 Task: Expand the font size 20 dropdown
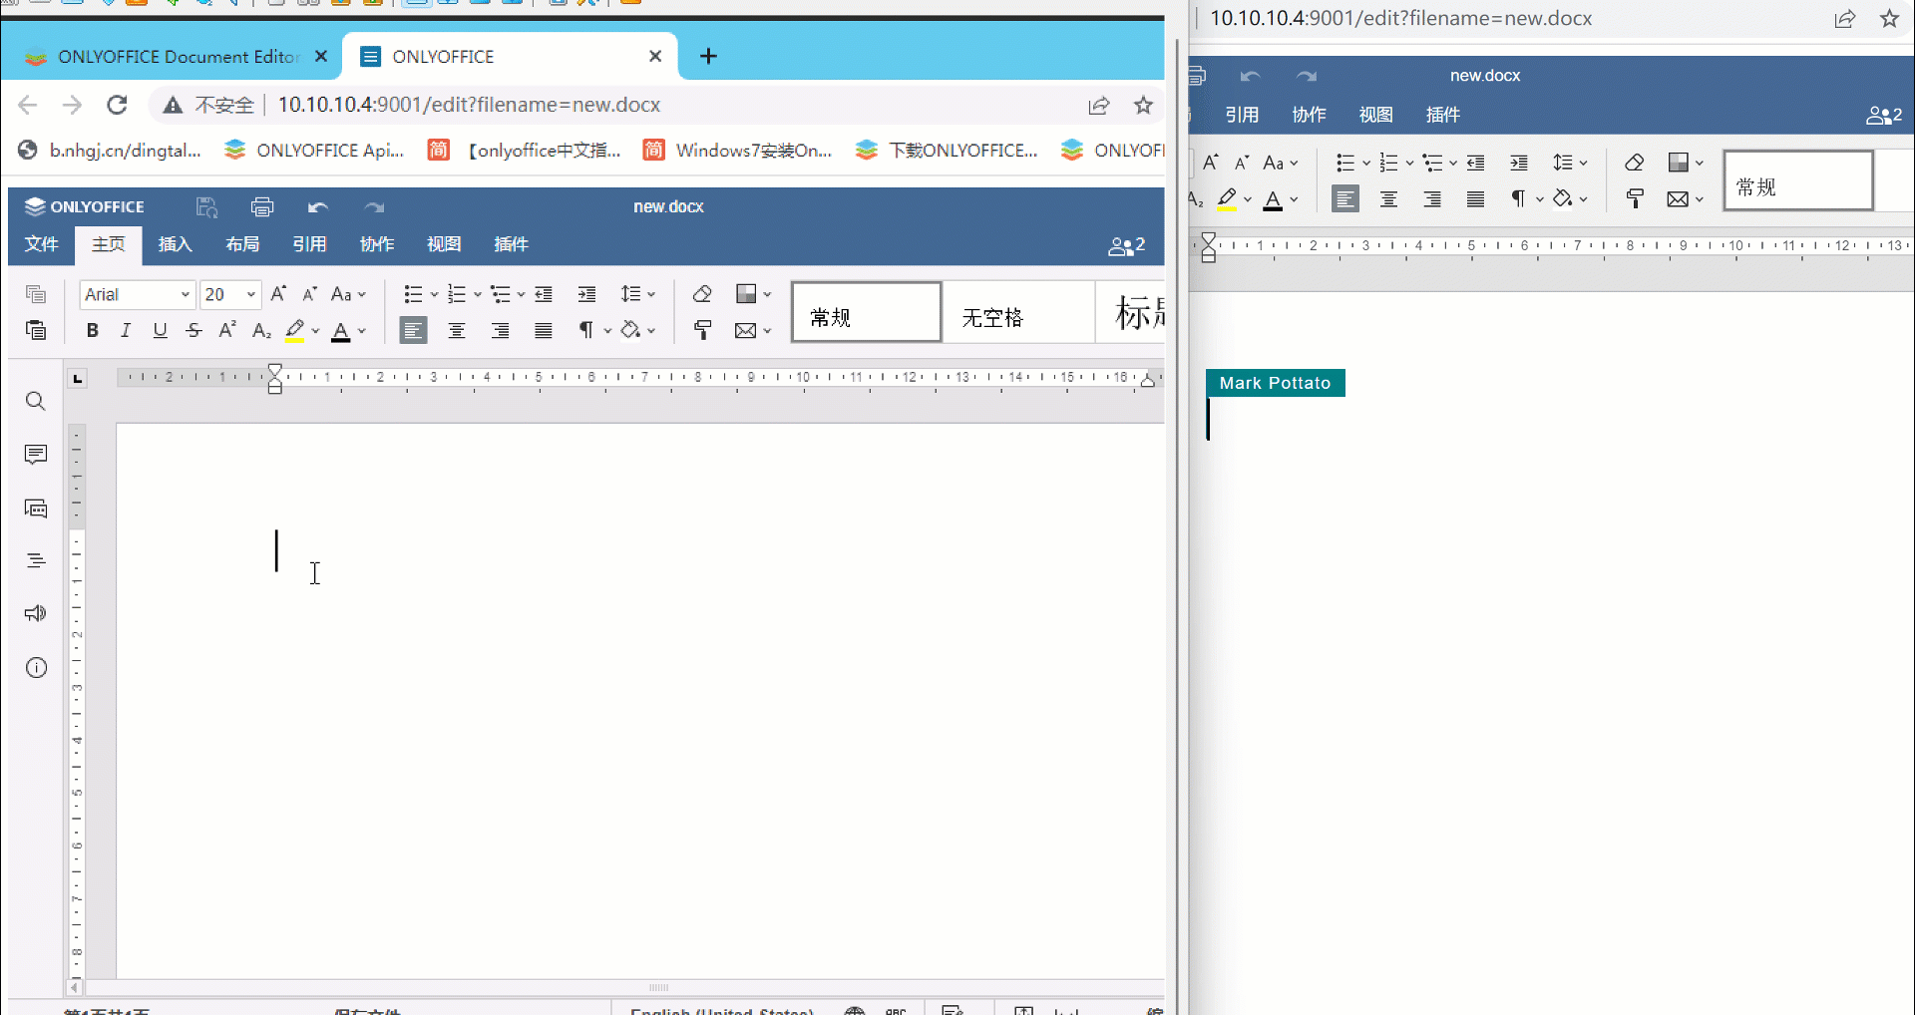click(251, 294)
